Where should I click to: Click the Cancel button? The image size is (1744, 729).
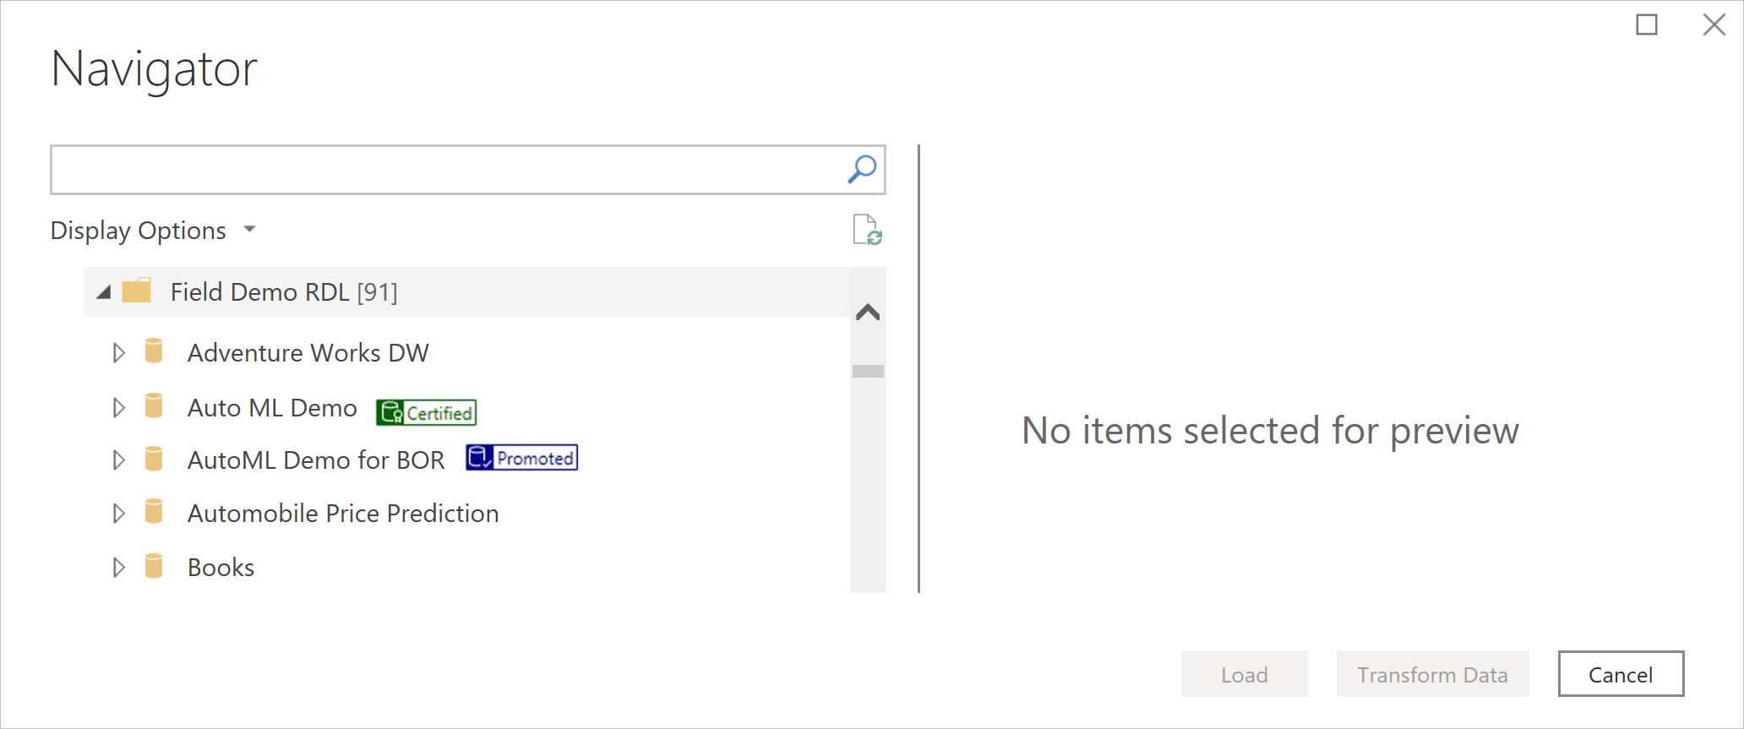[x=1621, y=674]
